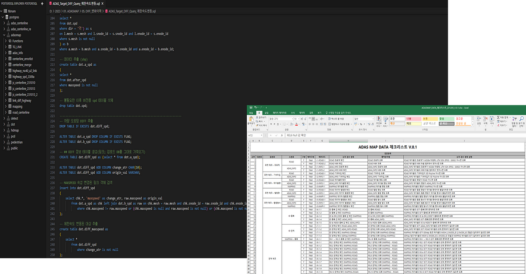Add a new PostgreSQL connection with the plus icon
526x274 pixels.
click(x=42, y=3)
